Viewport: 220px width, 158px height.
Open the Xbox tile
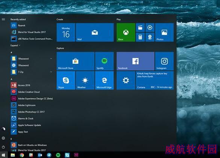pos(126,32)
